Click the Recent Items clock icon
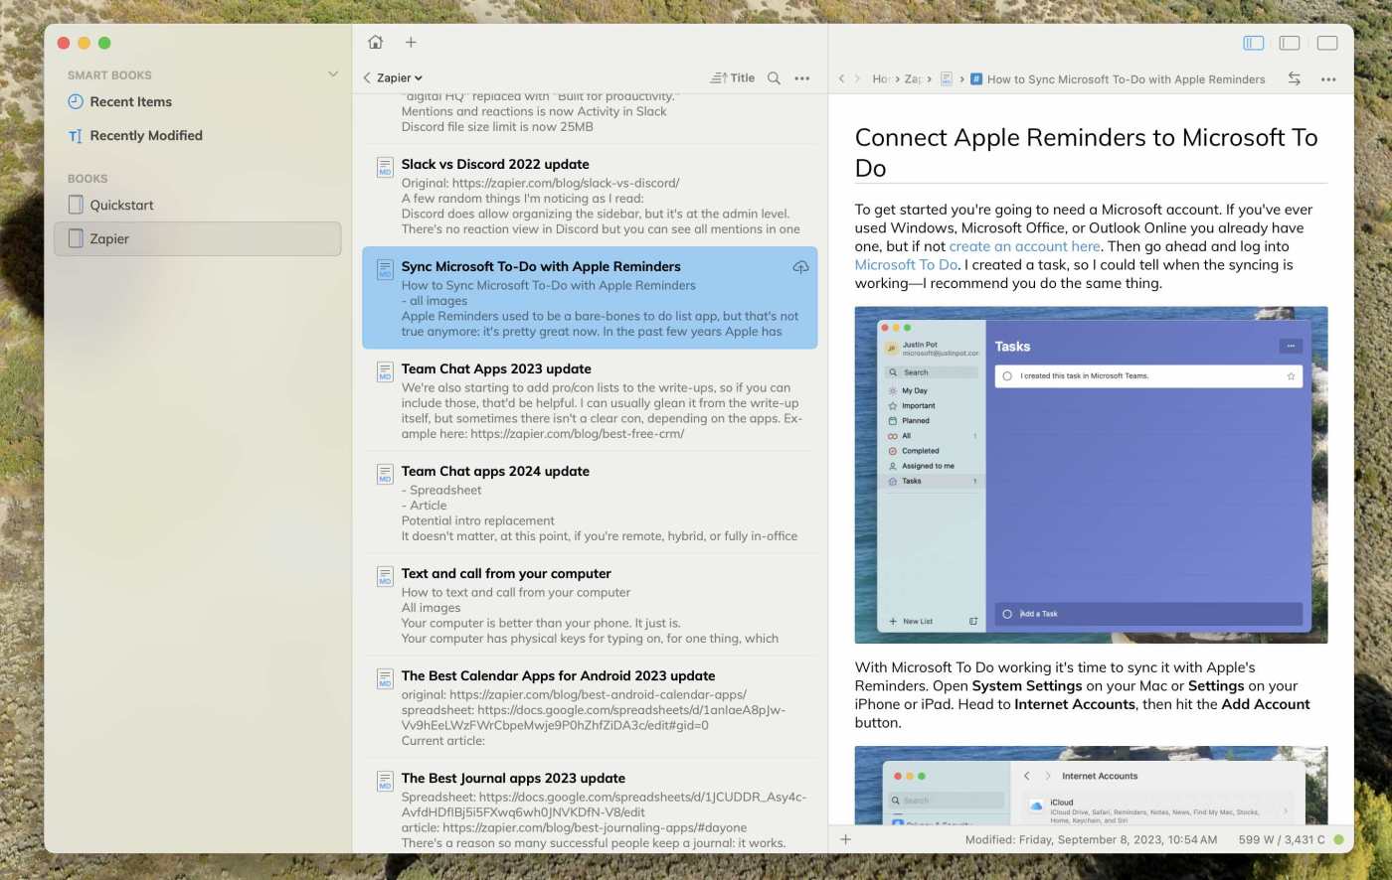1392x880 pixels. tap(75, 101)
